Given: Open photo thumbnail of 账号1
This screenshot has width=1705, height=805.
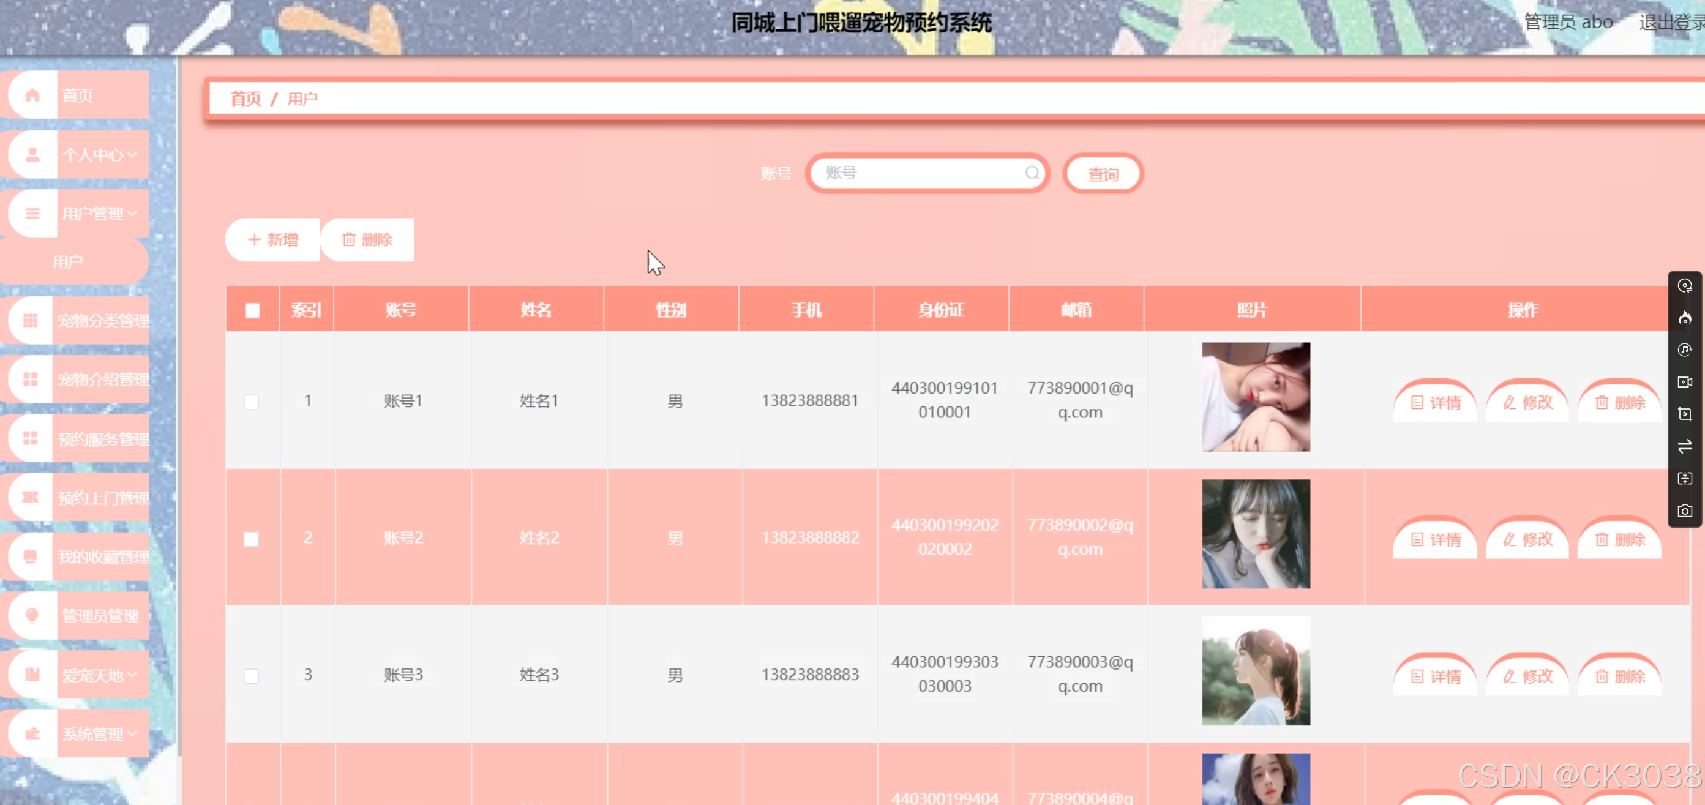Looking at the screenshot, I should point(1256,397).
